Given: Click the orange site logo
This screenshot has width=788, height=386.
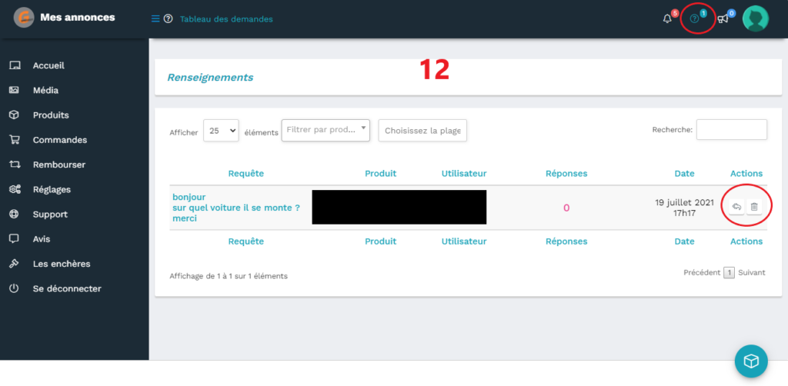Looking at the screenshot, I should (x=24, y=18).
